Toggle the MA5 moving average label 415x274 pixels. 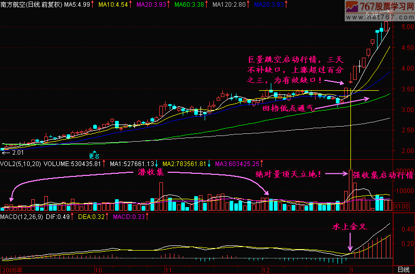(x=78, y=4)
